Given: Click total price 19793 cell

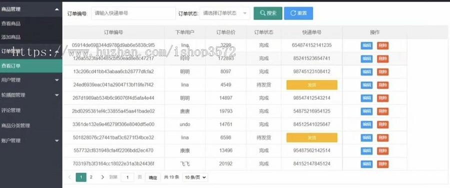Looking at the screenshot, I should [x=225, y=111].
